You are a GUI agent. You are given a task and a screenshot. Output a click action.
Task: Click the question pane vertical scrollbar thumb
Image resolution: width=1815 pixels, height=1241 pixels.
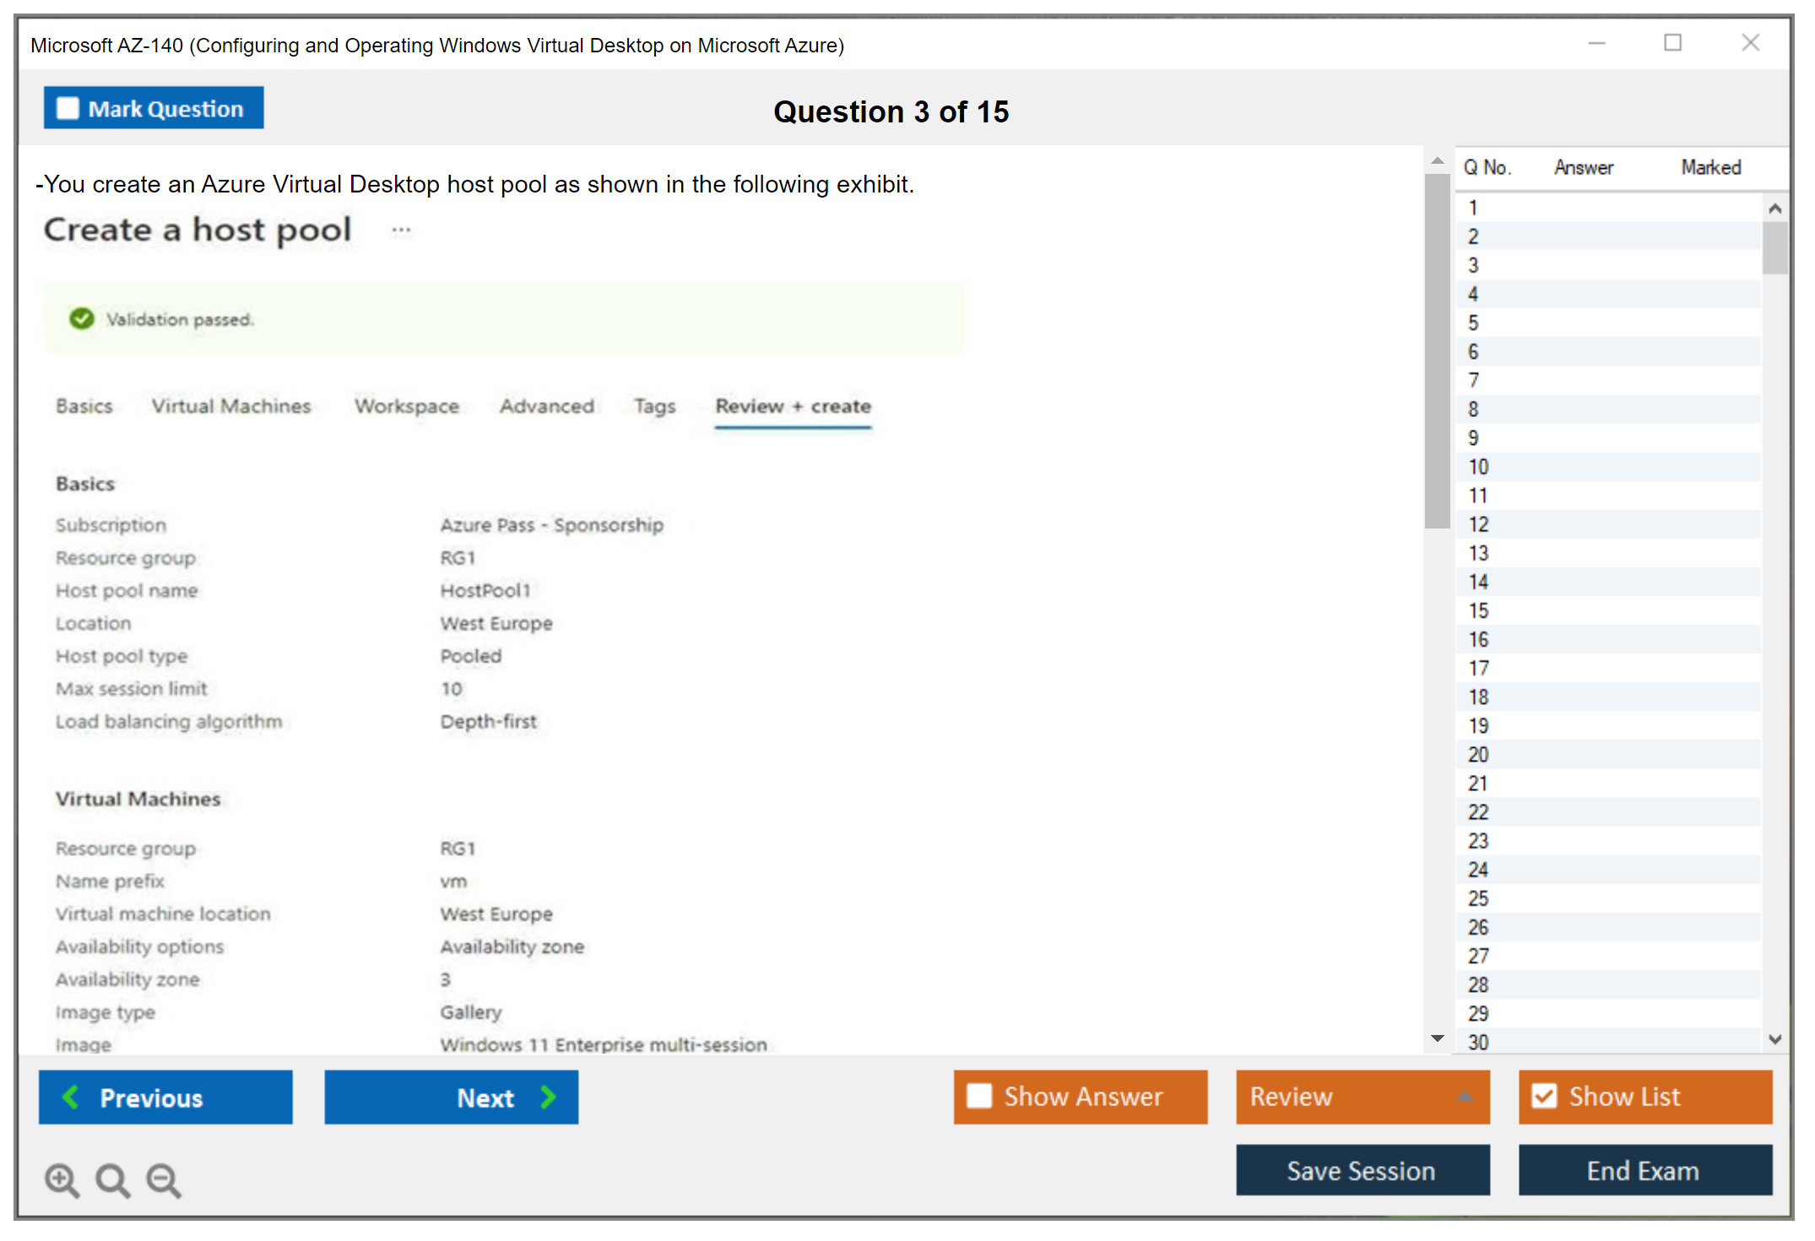click(1437, 350)
